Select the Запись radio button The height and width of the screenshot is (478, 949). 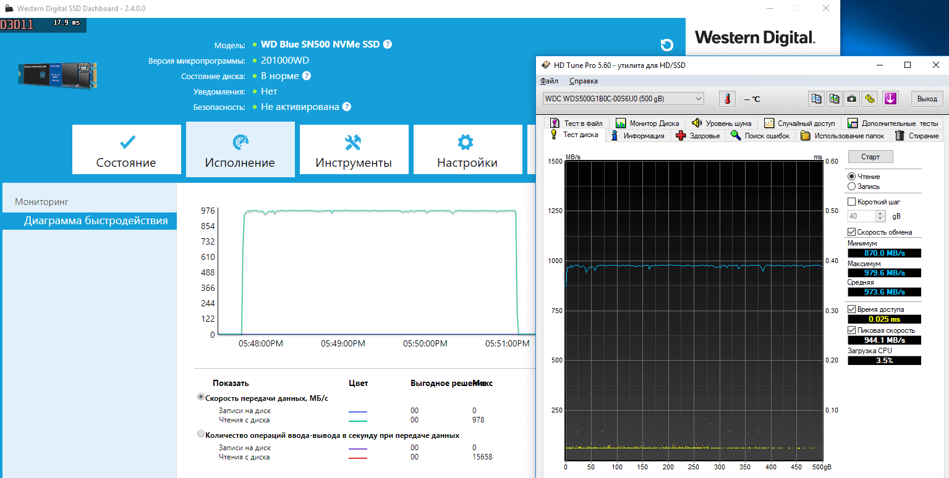click(x=852, y=187)
